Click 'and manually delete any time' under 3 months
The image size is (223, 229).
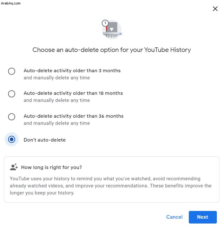(57, 78)
